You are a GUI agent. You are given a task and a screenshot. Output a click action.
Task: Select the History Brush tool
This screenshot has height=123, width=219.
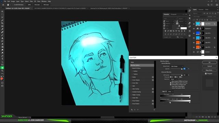point(2,41)
